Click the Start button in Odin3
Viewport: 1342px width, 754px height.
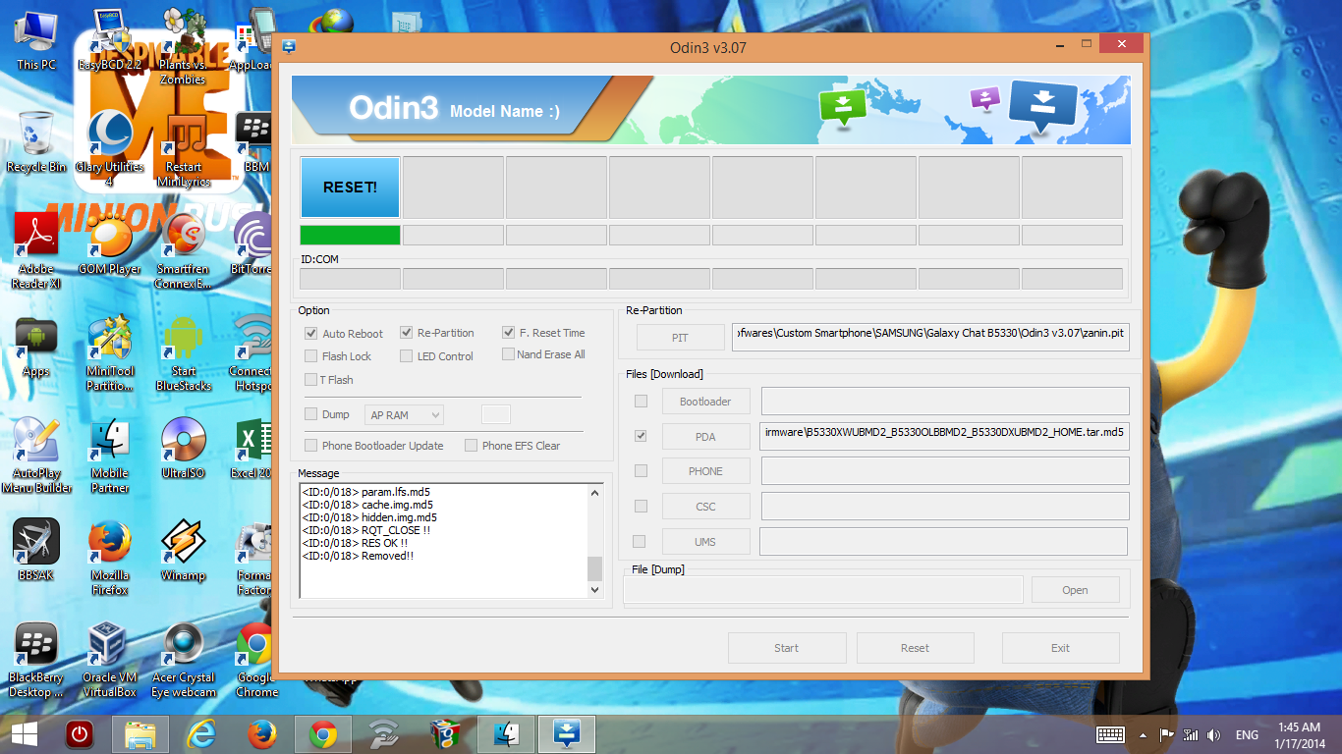pos(787,648)
